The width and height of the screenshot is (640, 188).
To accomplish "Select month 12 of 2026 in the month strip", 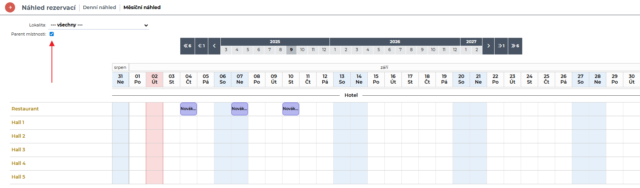I will point(455,50).
